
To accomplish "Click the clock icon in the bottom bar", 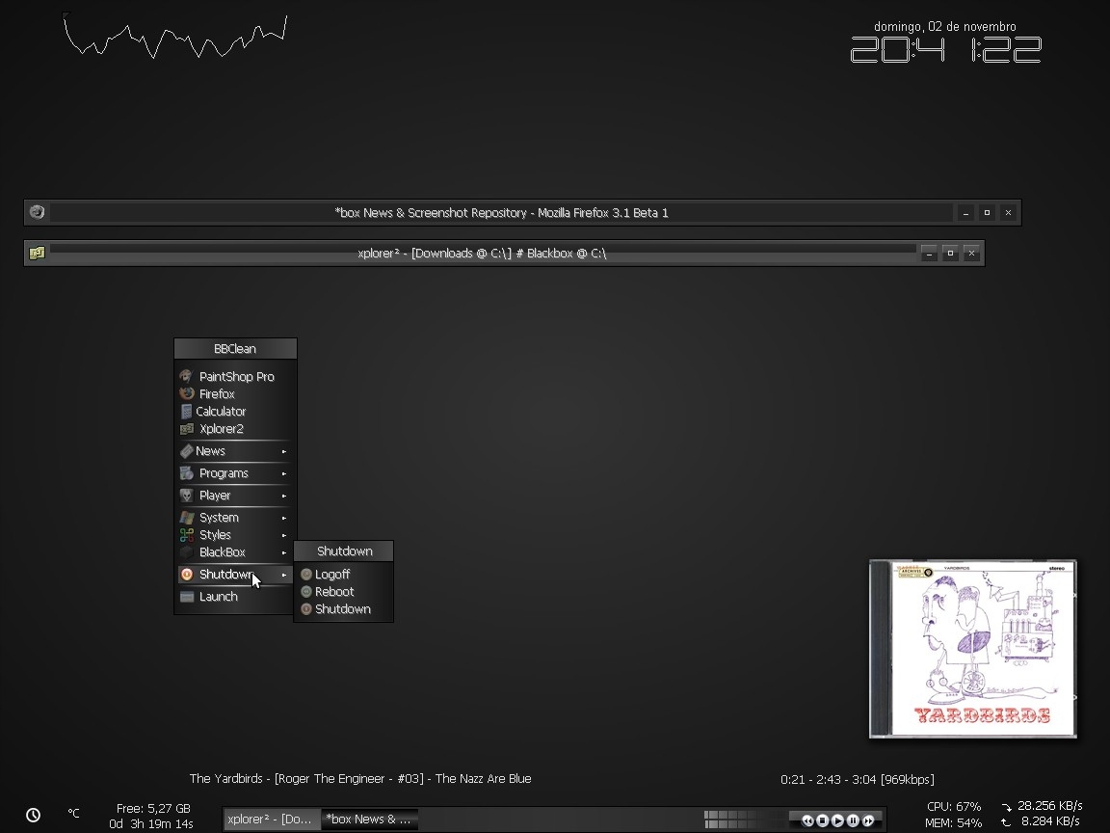I will 34,816.
